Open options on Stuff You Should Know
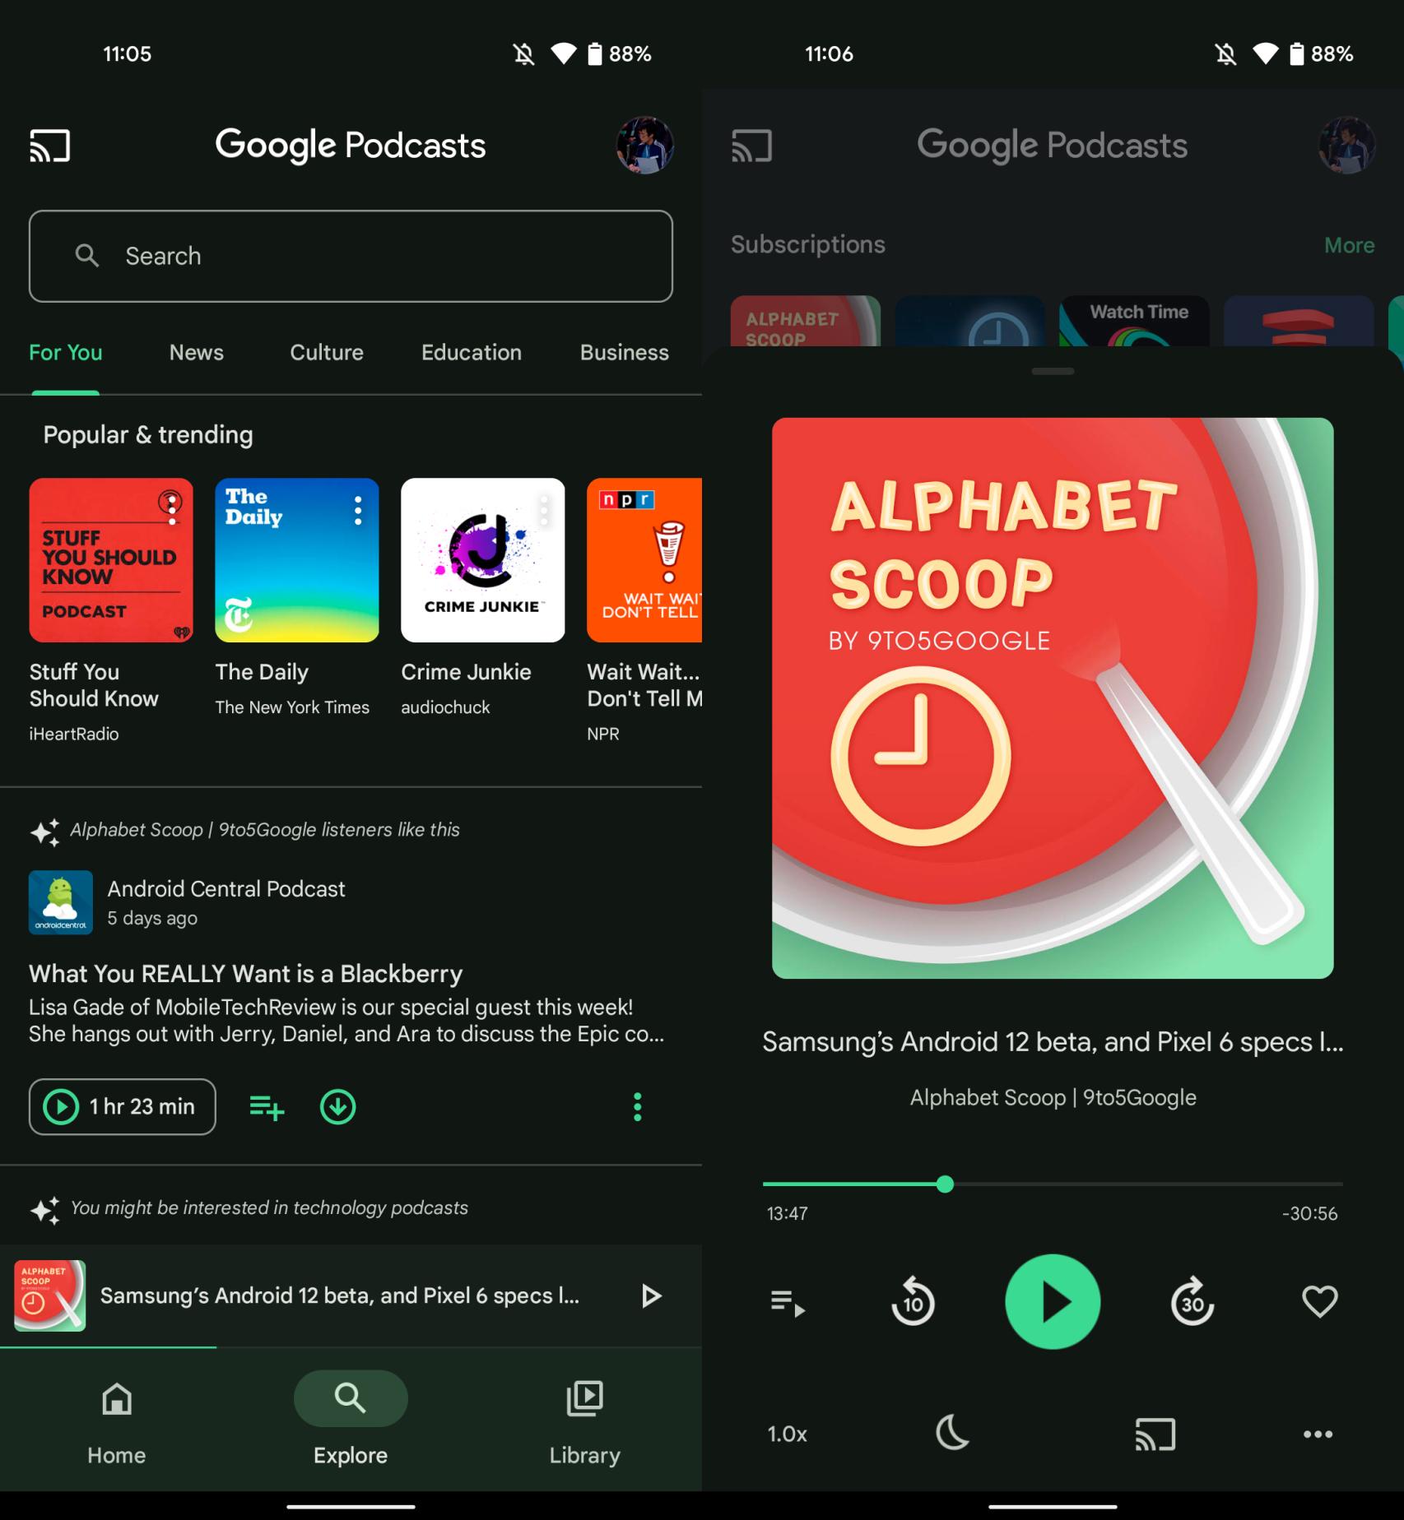Screen dimensions: 1404x1520 pos(171,511)
